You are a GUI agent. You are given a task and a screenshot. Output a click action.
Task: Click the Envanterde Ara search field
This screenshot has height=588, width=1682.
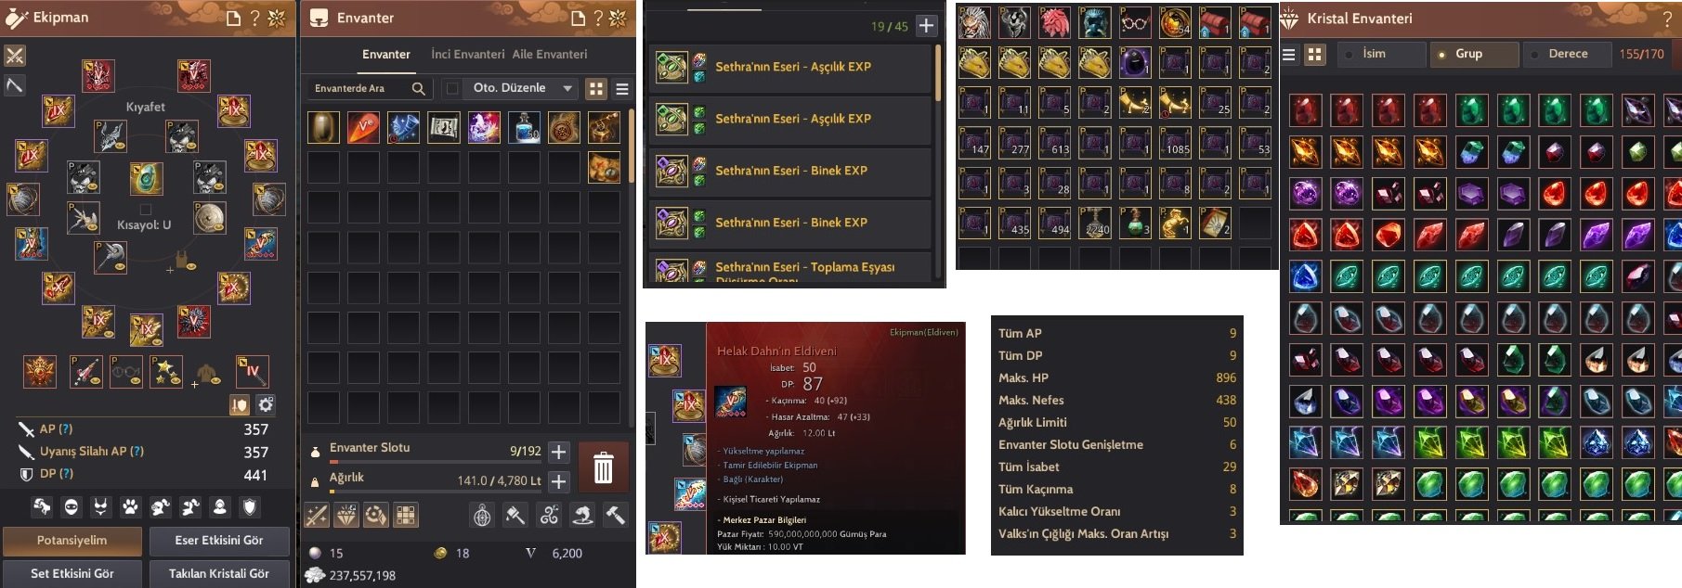[x=359, y=88]
